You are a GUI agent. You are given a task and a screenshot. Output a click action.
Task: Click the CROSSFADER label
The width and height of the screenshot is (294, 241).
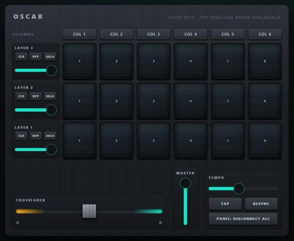(31, 200)
